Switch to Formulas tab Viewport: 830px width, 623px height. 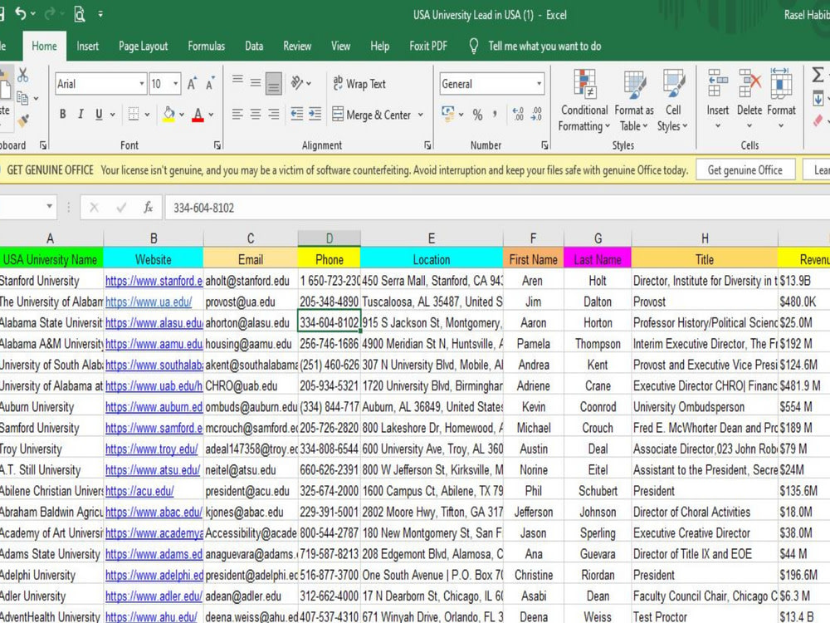[x=206, y=46]
